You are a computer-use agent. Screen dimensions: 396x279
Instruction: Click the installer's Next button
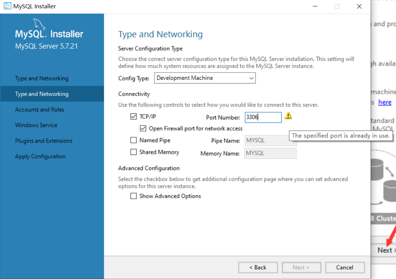tap(301, 267)
